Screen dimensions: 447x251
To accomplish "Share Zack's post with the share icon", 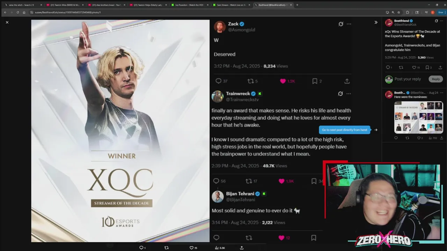I will pyautogui.click(x=347, y=81).
